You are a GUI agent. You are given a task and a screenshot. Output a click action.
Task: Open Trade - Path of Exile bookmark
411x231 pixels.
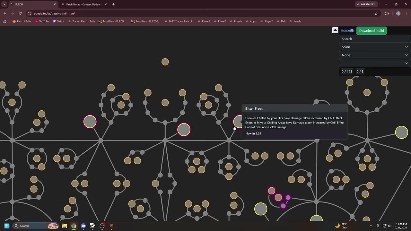click(81, 21)
